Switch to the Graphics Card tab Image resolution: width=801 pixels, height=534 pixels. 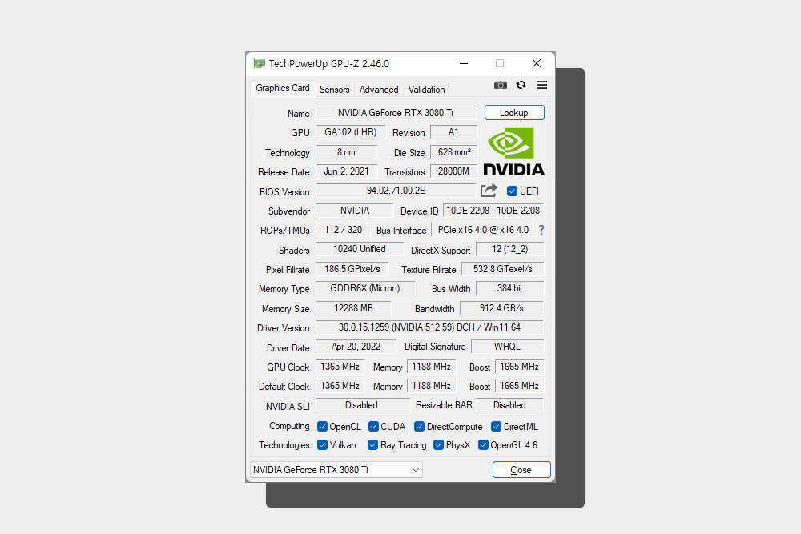click(x=283, y=88)
